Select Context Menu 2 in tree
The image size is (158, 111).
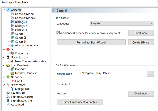click(x=25, y=18)
